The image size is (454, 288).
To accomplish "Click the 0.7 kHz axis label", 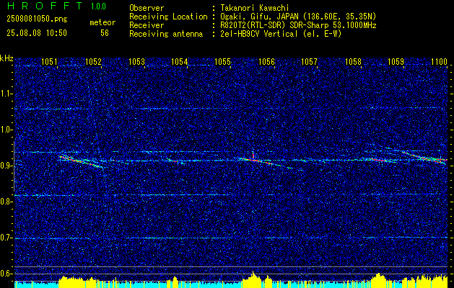I will (x=6, y=238).
